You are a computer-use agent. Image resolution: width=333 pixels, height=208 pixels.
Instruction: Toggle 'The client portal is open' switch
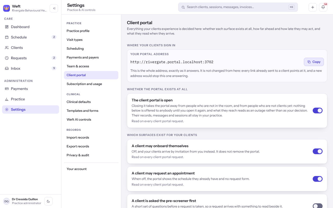pyautogui.click(x=318, y=110)
